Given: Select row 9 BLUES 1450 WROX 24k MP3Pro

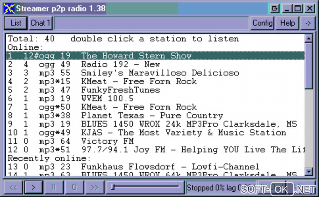Looking at the screenshot, I should click(x=155, y=124).
